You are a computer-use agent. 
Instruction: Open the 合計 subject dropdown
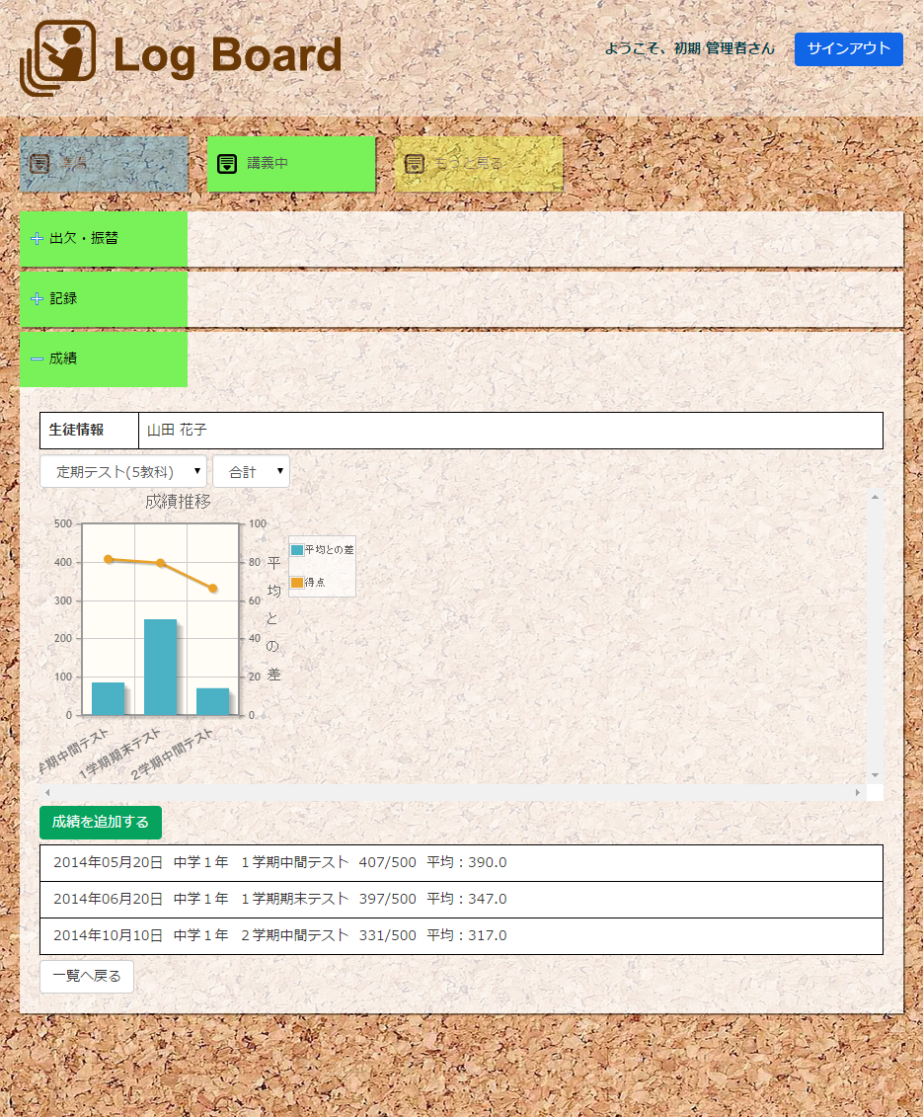coord(251,472)
